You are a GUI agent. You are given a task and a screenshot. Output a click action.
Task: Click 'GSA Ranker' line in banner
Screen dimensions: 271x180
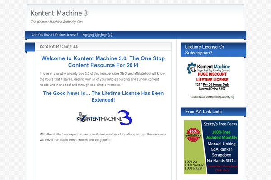click(221, 149)
